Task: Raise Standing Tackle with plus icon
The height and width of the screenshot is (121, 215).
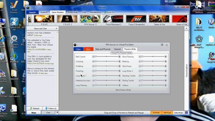Action: (x=166, y=76)
